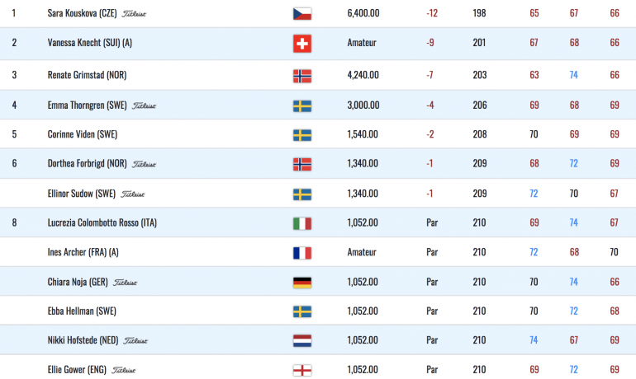Click the French flag for Ines Archer

(x=302, y=253)
